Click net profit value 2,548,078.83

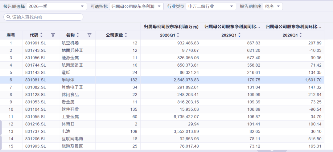click(186, 80)
